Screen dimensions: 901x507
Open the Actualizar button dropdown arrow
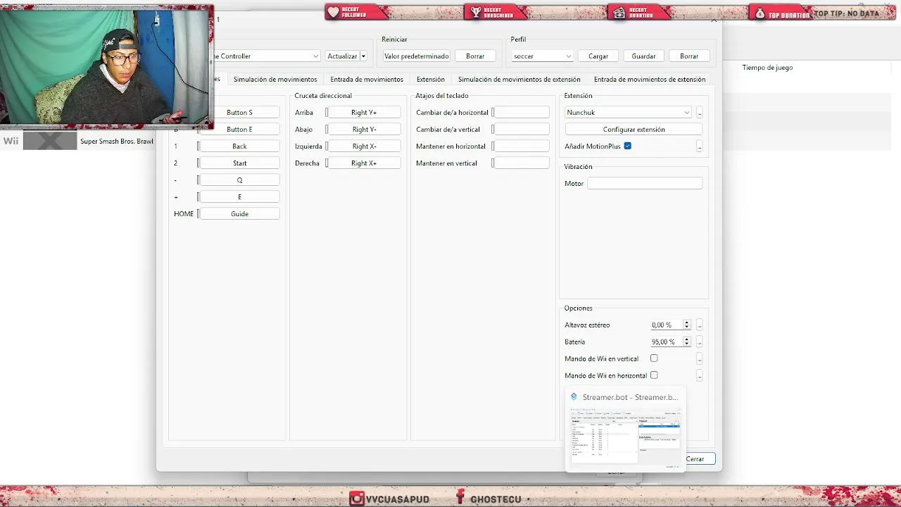[x=363, y=56]
